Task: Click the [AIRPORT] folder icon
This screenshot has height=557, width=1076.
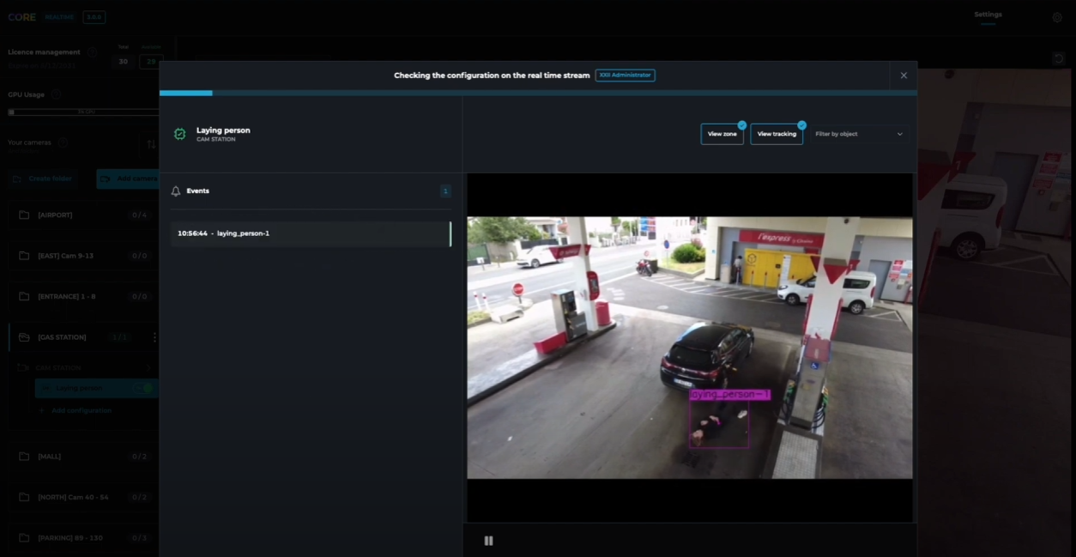Action: click(x=24, y=215)
